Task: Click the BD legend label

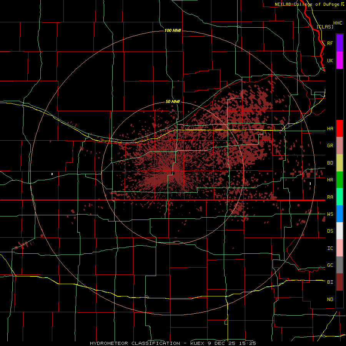Action: click(330, 163)
